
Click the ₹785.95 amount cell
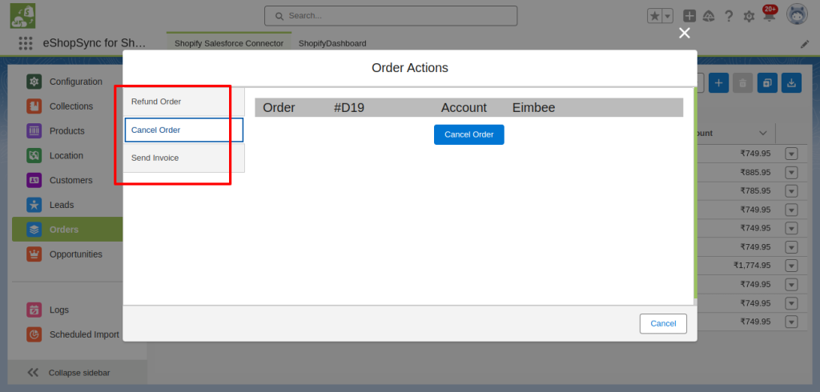pyautogui.click(x=755, y=190)
